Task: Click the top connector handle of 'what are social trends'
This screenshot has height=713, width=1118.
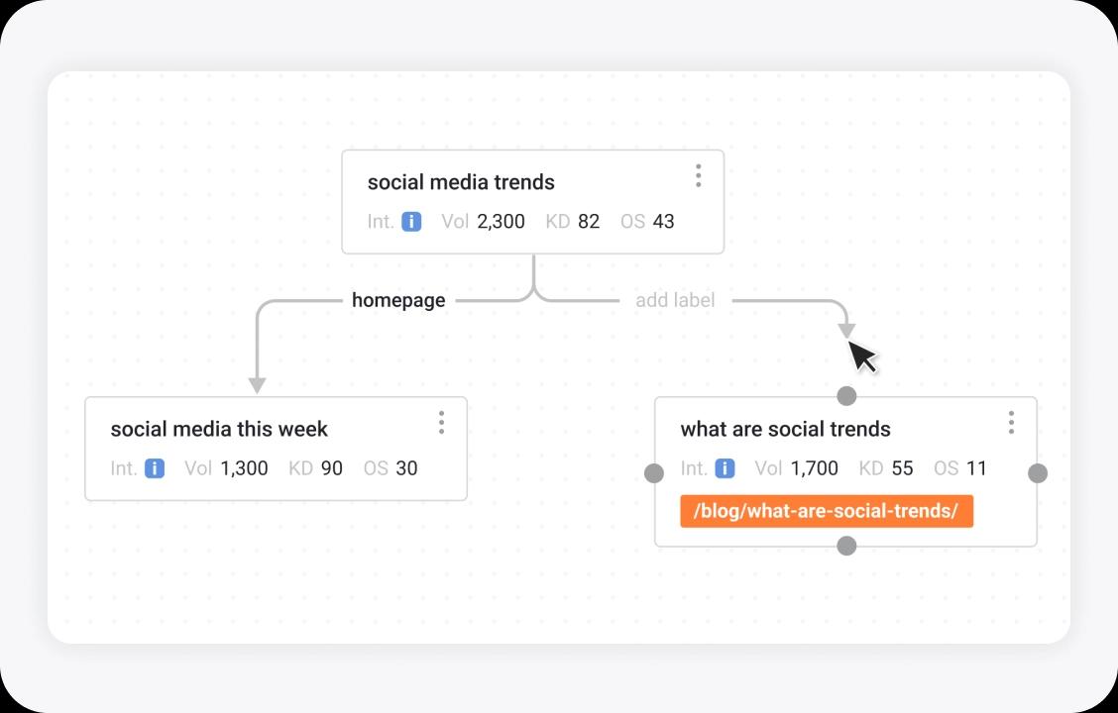Action: click(x=846, y=396)
